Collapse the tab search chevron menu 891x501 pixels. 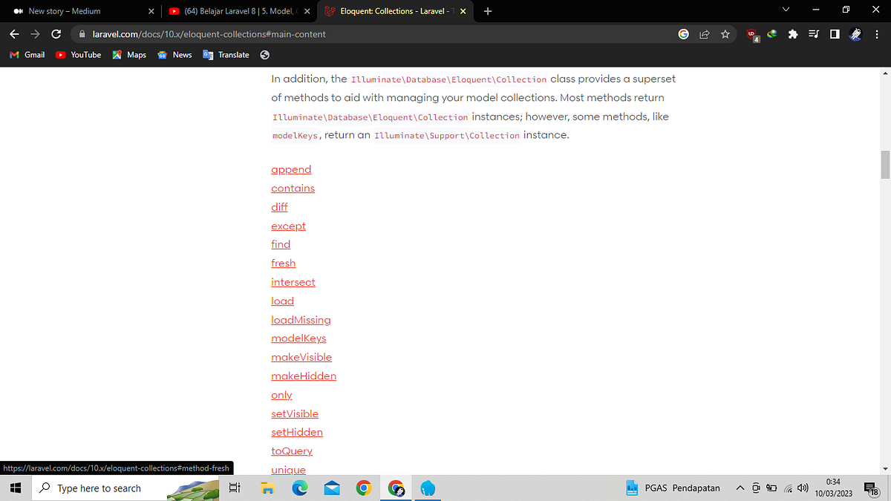785,10
